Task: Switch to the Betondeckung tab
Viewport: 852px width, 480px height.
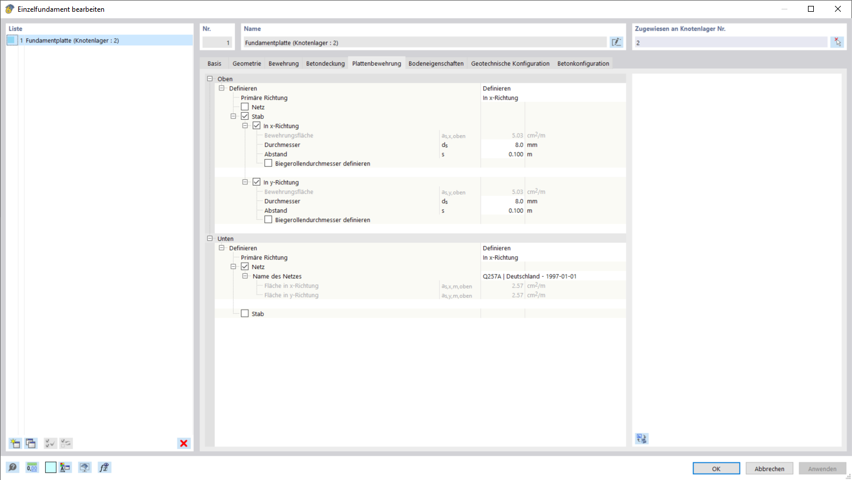Action: click(325, 63)
